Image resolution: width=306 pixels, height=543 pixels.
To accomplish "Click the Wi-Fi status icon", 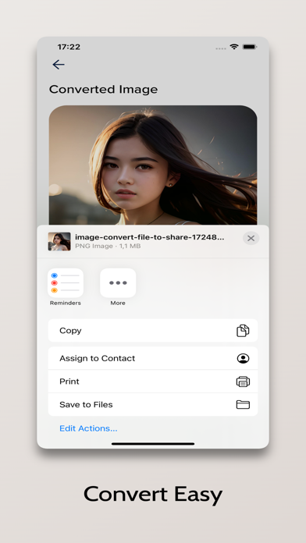I will 234,47.
